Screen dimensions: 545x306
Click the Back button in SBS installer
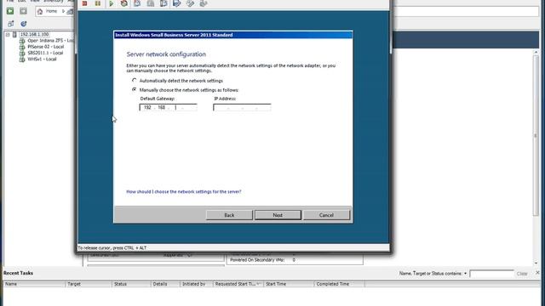(x=229, y=215)
